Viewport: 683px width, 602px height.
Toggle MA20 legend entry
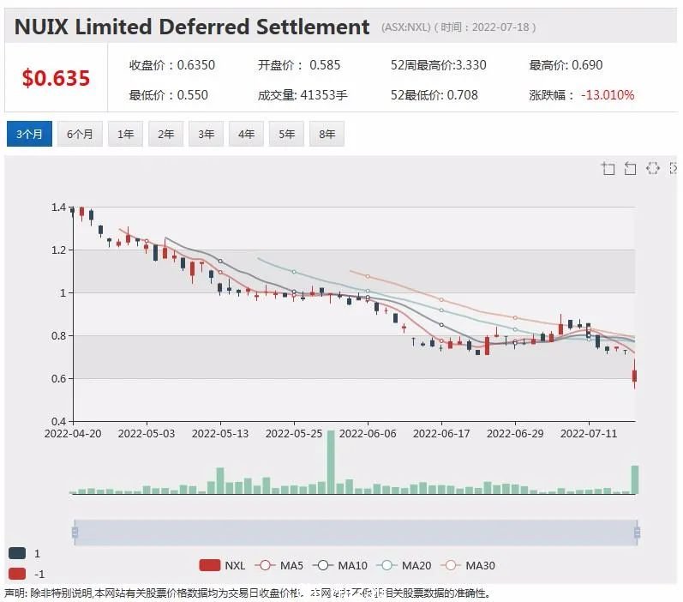404,565
